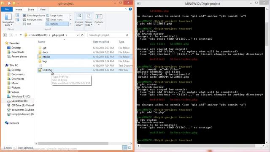The image size is (270, 152).
Task: Toggle the Preview pane icon
Action: [17, 15]
